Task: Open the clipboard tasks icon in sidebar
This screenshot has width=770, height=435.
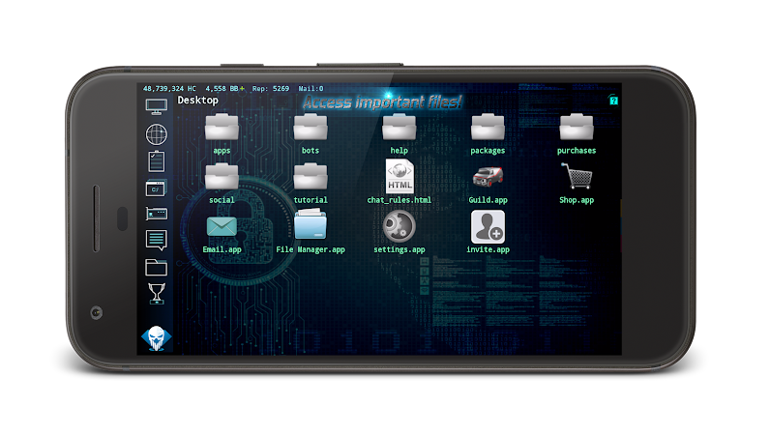Action: (x=156, y=161)
